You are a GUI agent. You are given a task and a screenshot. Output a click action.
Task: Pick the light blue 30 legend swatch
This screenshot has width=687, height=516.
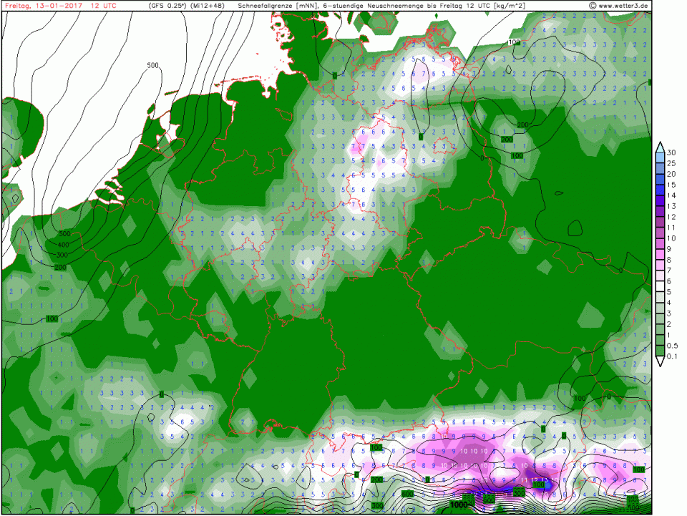tap(659, 157)
